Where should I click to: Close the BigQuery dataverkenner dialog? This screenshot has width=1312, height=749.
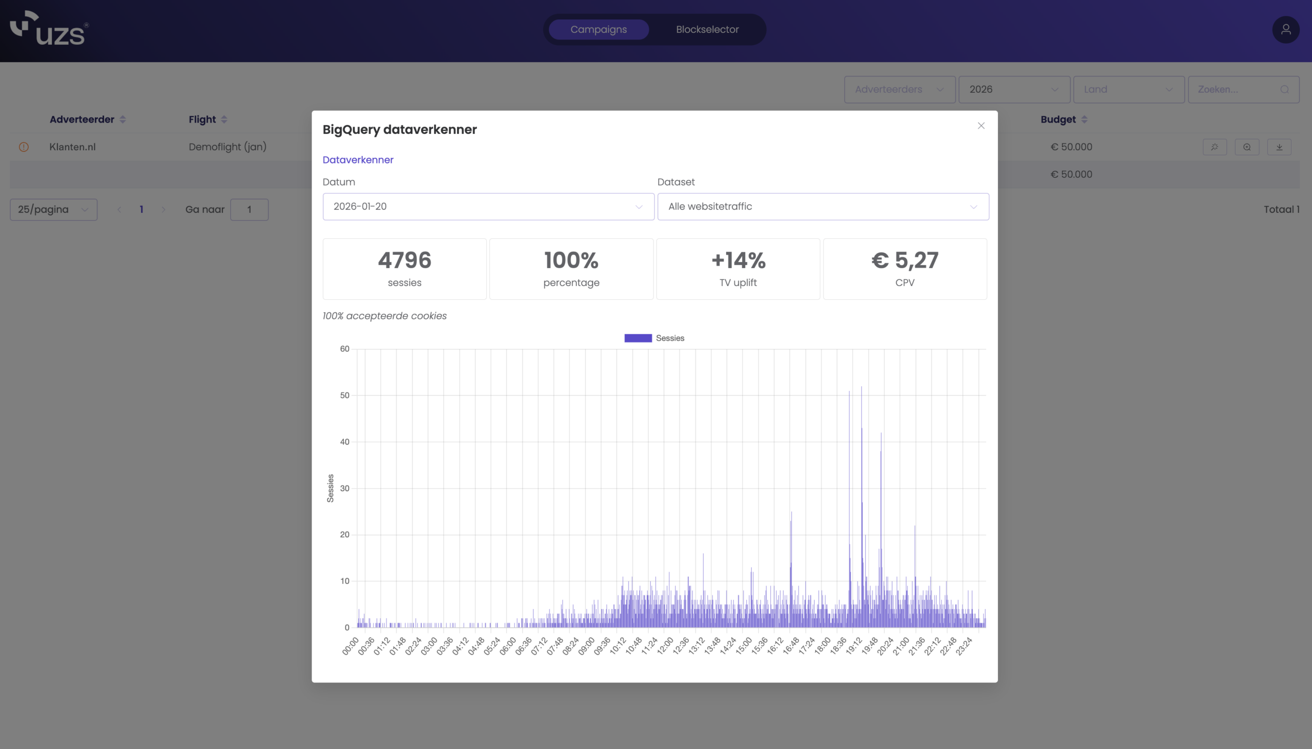(x=981, y=126)
